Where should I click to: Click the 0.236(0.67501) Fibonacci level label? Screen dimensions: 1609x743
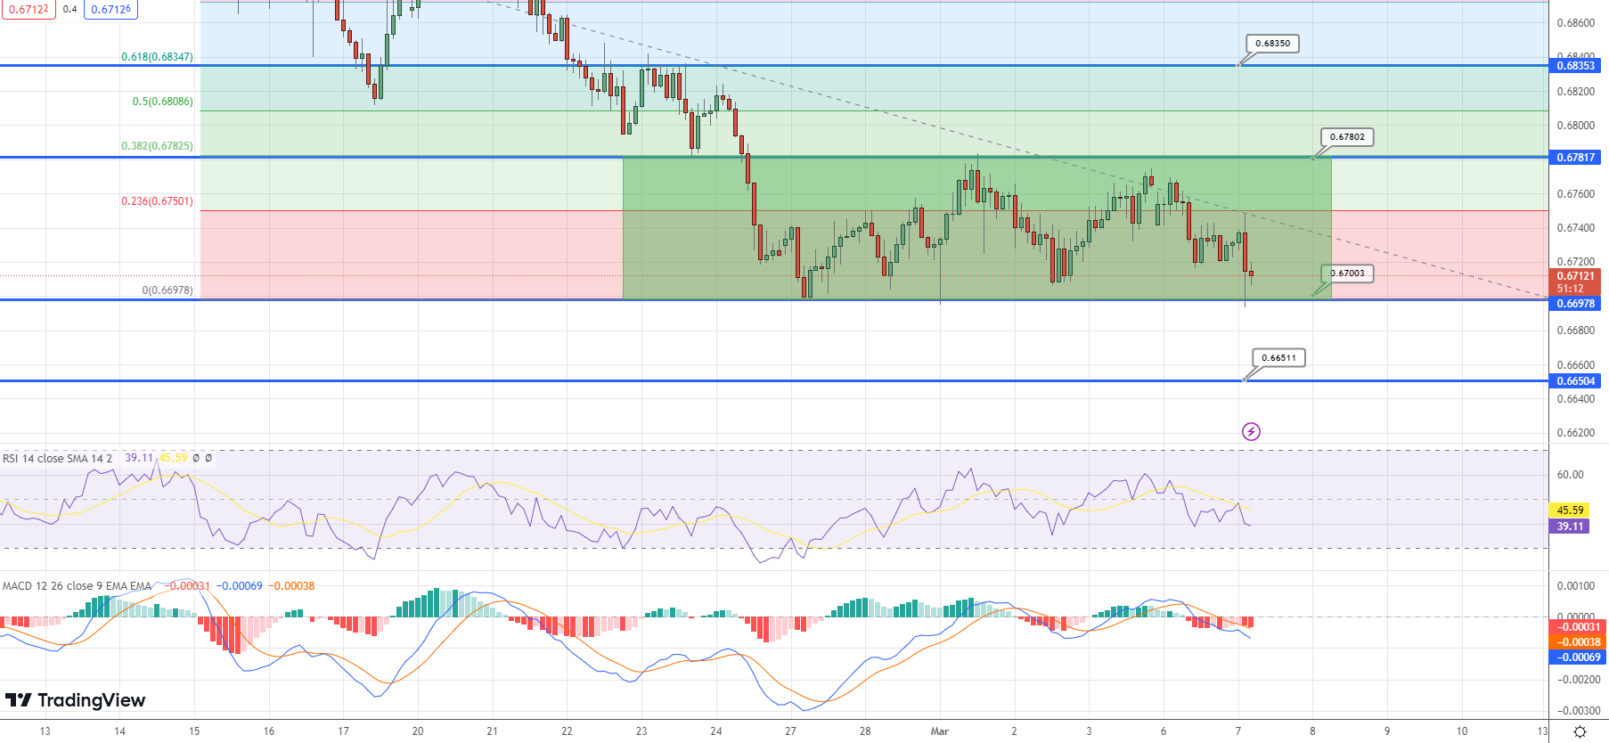pyautogui.click(x=157, y=201)
